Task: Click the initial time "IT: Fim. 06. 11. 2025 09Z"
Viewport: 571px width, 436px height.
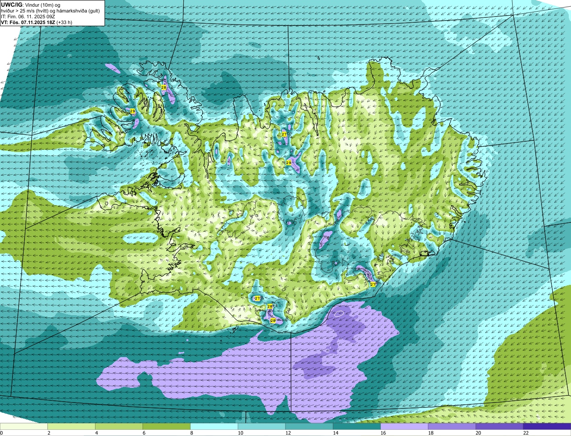Action: [x=29, y=16]
